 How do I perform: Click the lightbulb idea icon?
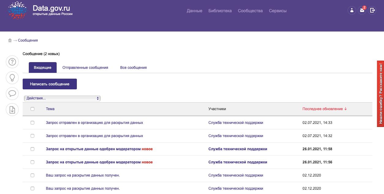(x=12, y=78)
